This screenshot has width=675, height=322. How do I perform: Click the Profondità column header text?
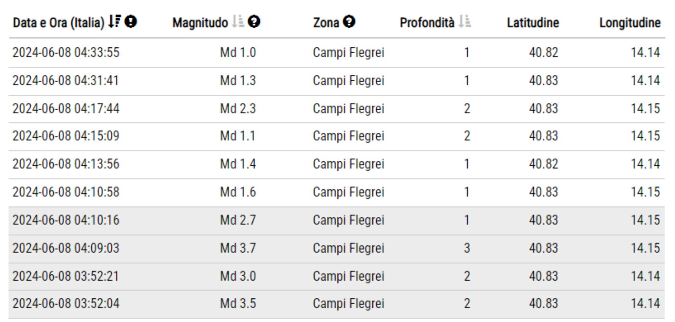(x=427, y=23)
